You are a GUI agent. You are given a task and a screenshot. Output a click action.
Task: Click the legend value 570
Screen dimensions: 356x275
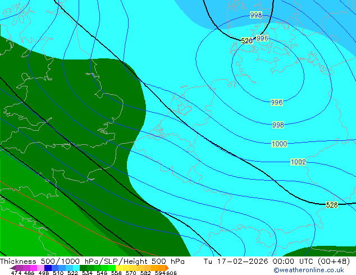(x=131, y=273)
